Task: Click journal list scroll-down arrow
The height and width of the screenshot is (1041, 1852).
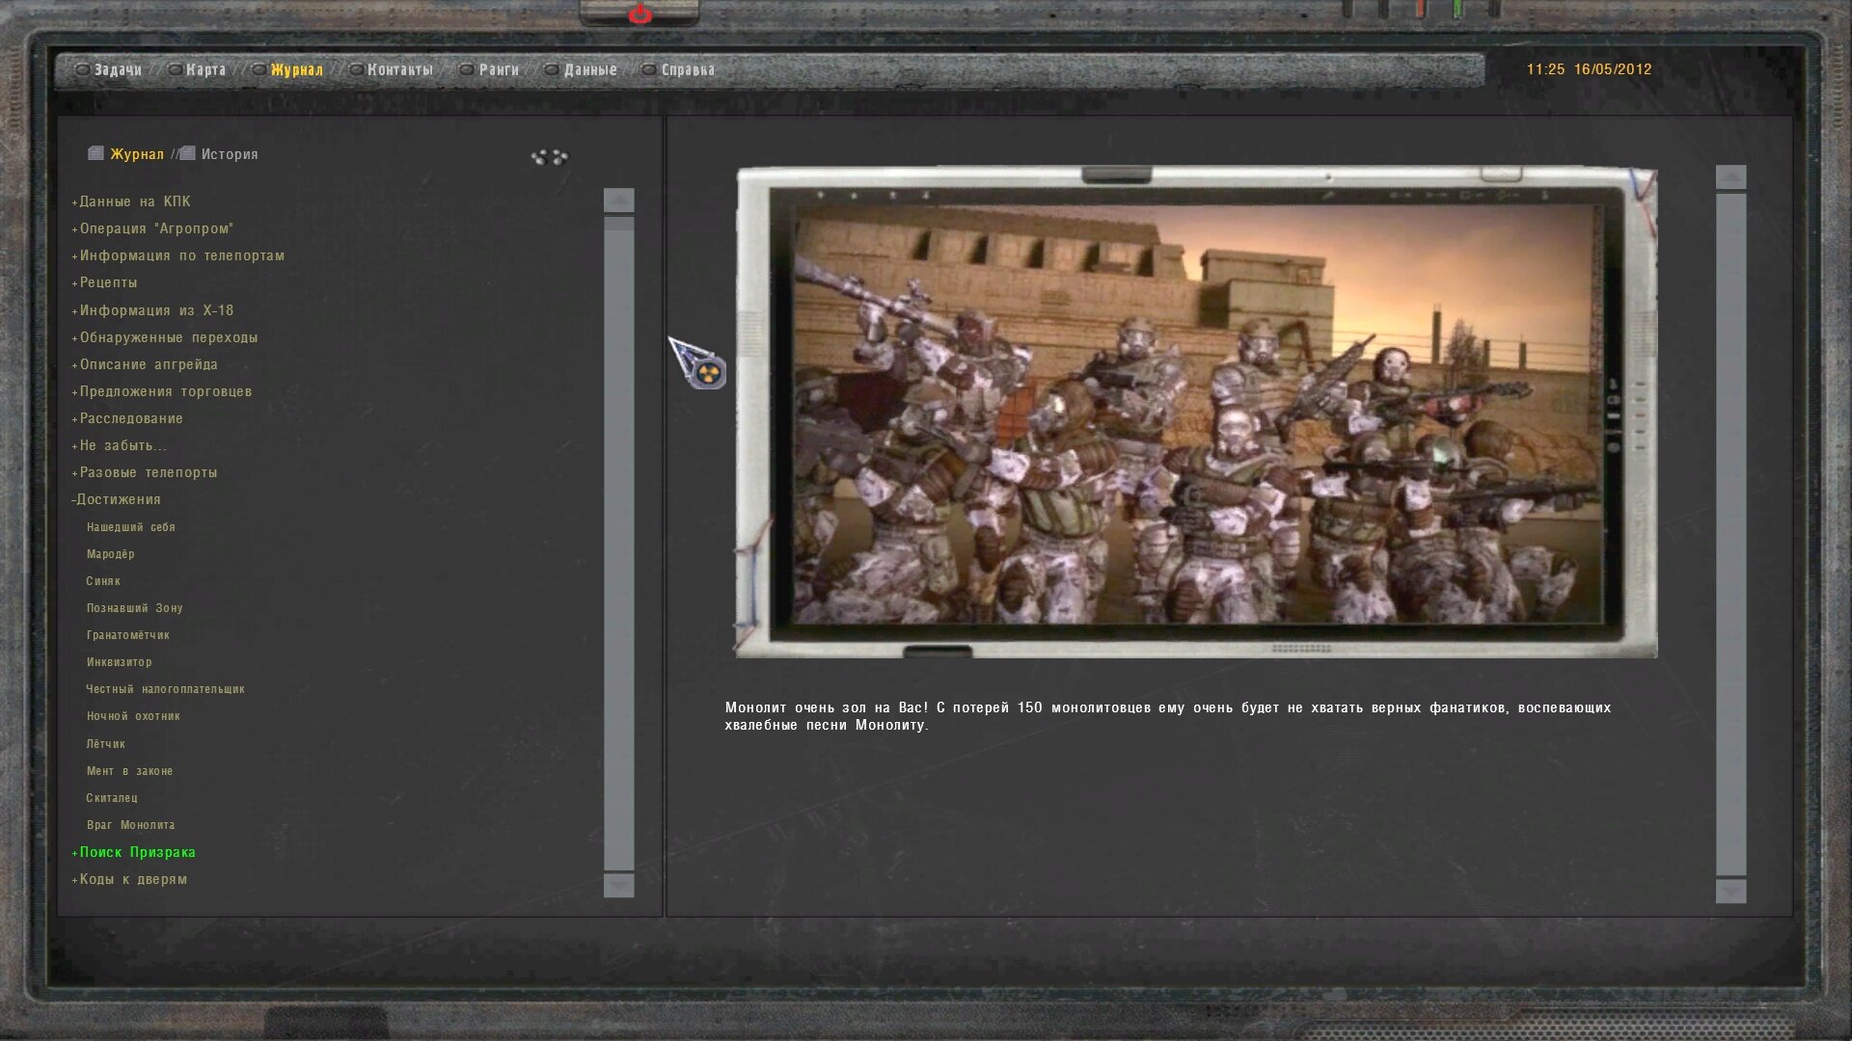Action: [619, 885]
